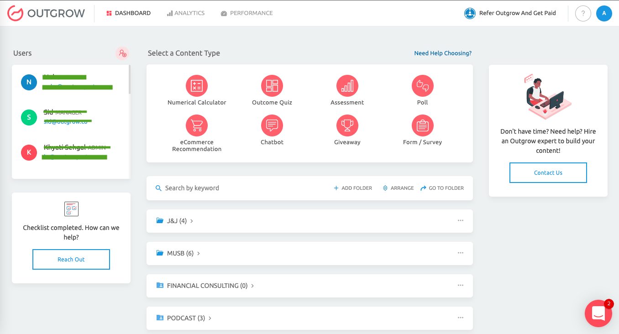The image size is (619, 334).
Task: Choose the Giveaway trophy icon
Action: (x=347, y=125)
